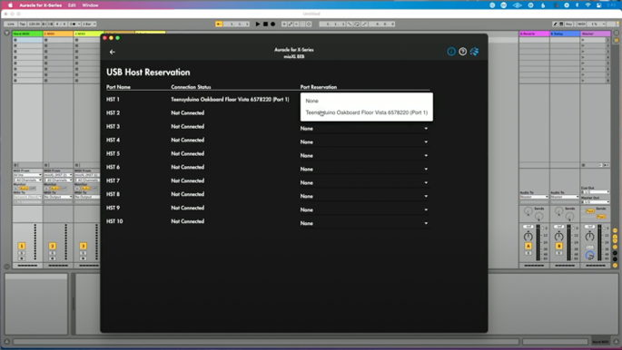Arm the Ableton Record button
622x350 pixels.
point(273,24)
